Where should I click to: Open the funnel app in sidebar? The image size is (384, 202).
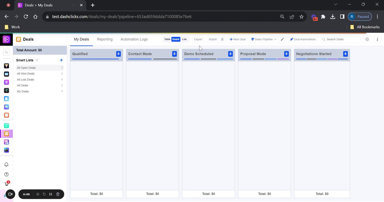point(6,66)
